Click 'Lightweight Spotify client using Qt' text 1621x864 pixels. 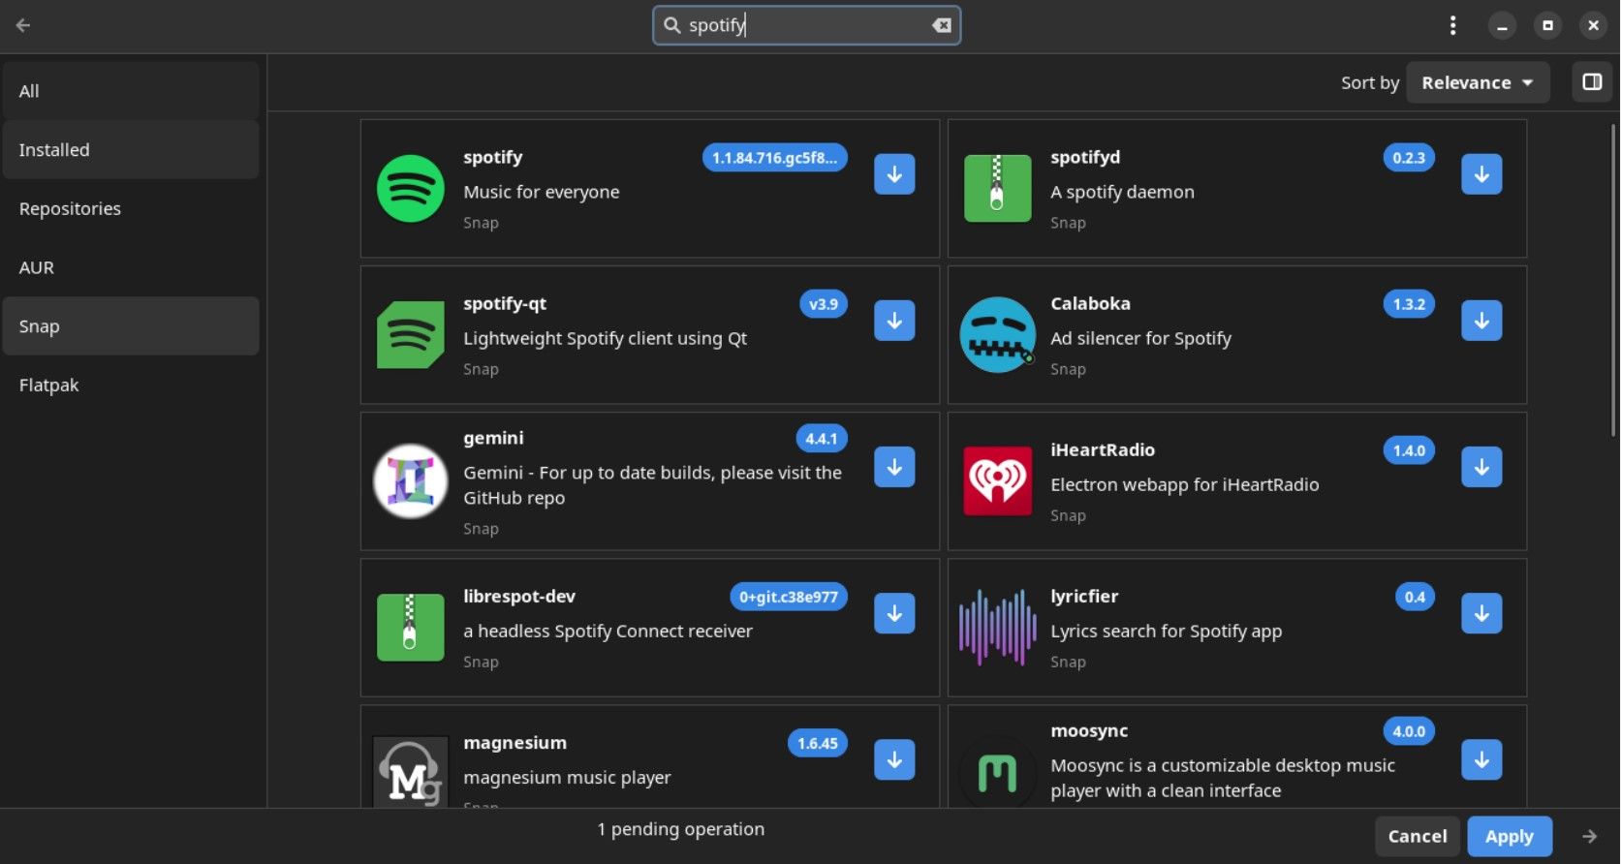coord(606,338)
